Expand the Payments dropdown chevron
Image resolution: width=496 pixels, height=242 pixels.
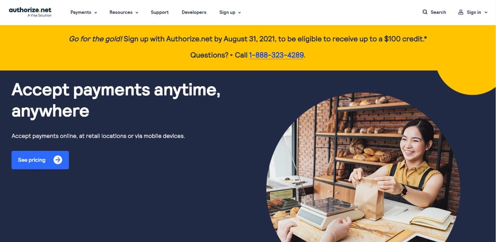point(96,13)
